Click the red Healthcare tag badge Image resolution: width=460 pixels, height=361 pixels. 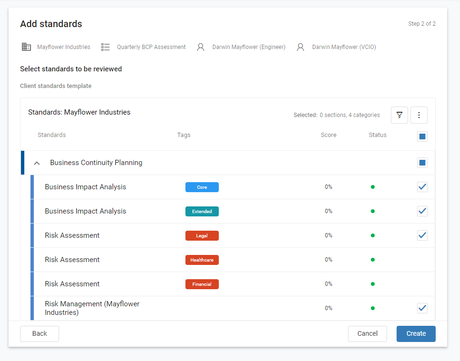[x=202, y=260]
